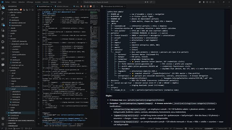Select the preview BLUEPRINT.md tab on right
The image size is (232, 130).
113,6
